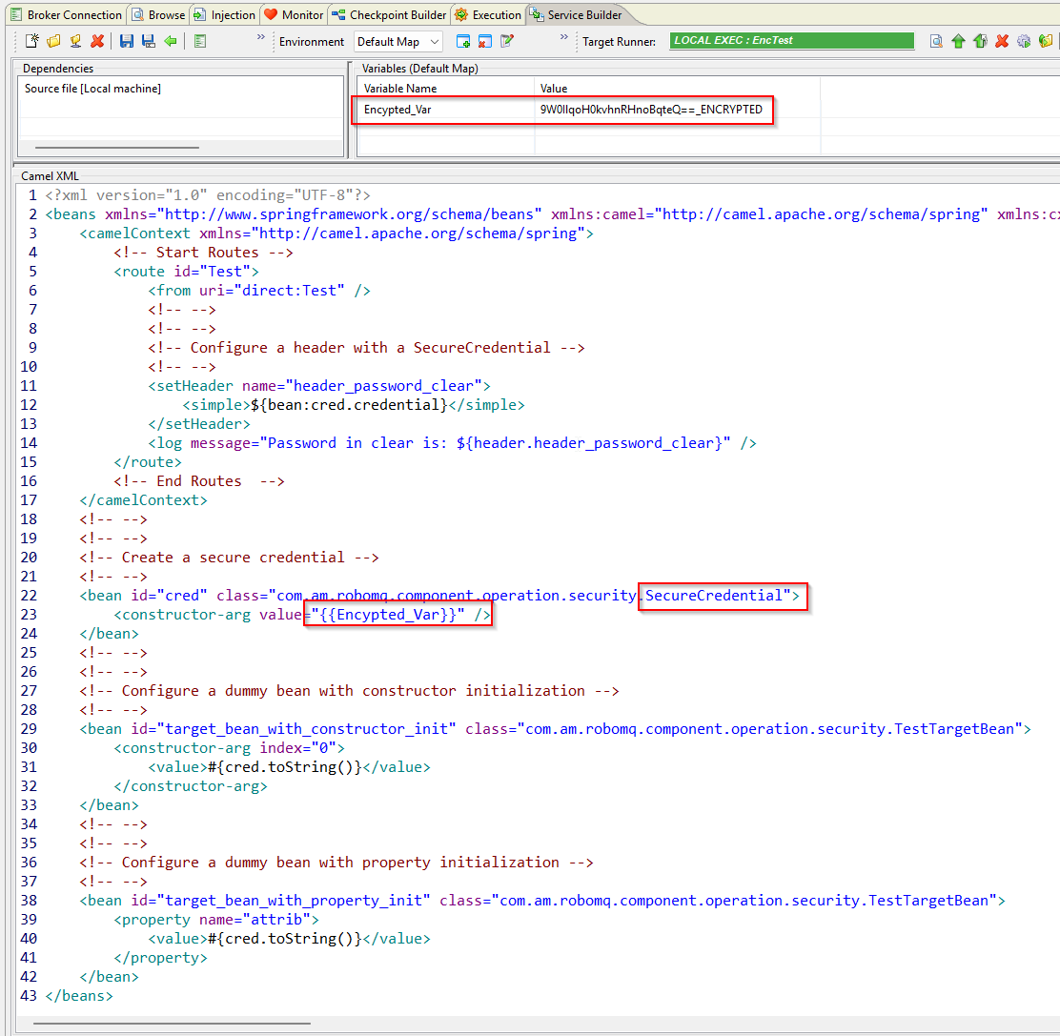Click the green left arrow icon

tap(171, 41)
